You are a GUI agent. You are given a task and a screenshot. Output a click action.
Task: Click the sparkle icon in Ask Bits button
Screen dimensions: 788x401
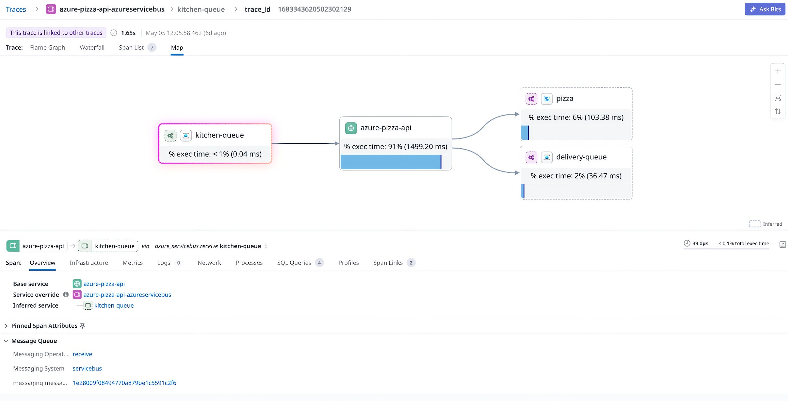753,9
